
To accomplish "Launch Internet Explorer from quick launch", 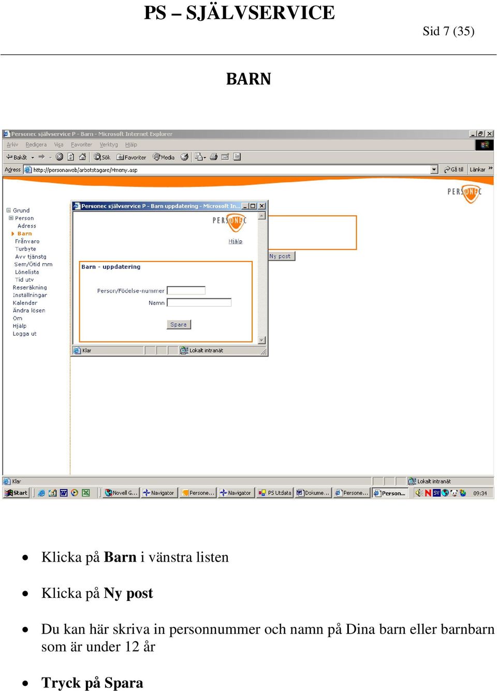I will click(x=41, y=493).
